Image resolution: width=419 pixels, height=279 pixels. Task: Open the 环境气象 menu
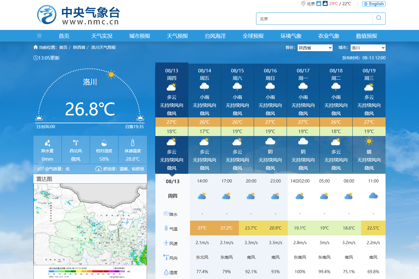coord(291,36)
